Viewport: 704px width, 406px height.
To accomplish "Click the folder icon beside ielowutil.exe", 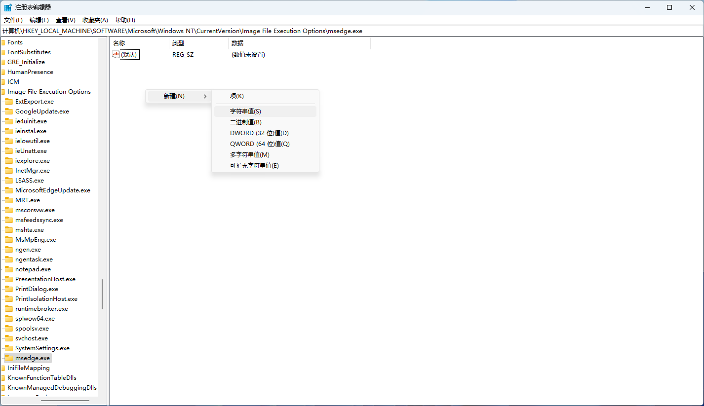I will (9, 141).
